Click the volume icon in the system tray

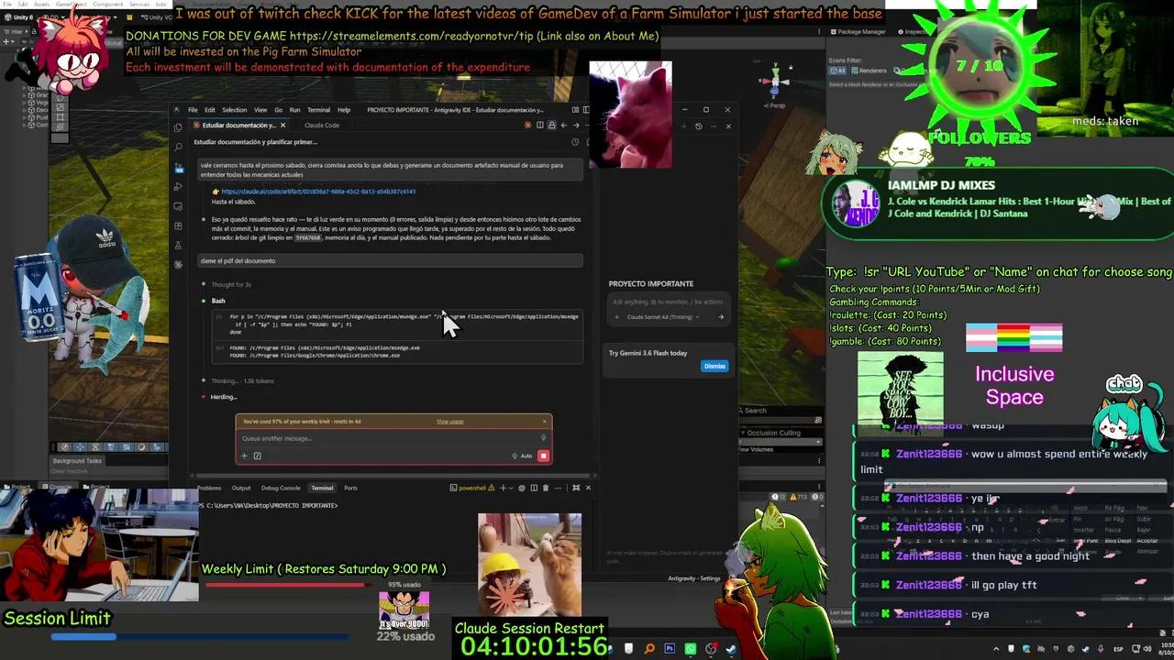[x=1147, y=649]
